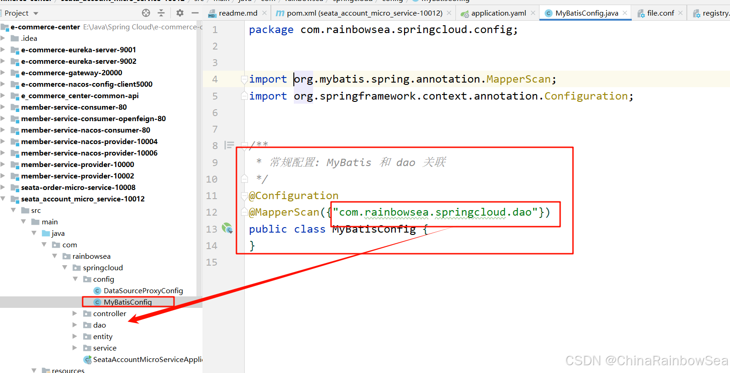Close the MyBatisConfig.java tab
Image resolution: width=730 pixels, height=373 pixels.
pyautogui.click(x=625, y=13)
